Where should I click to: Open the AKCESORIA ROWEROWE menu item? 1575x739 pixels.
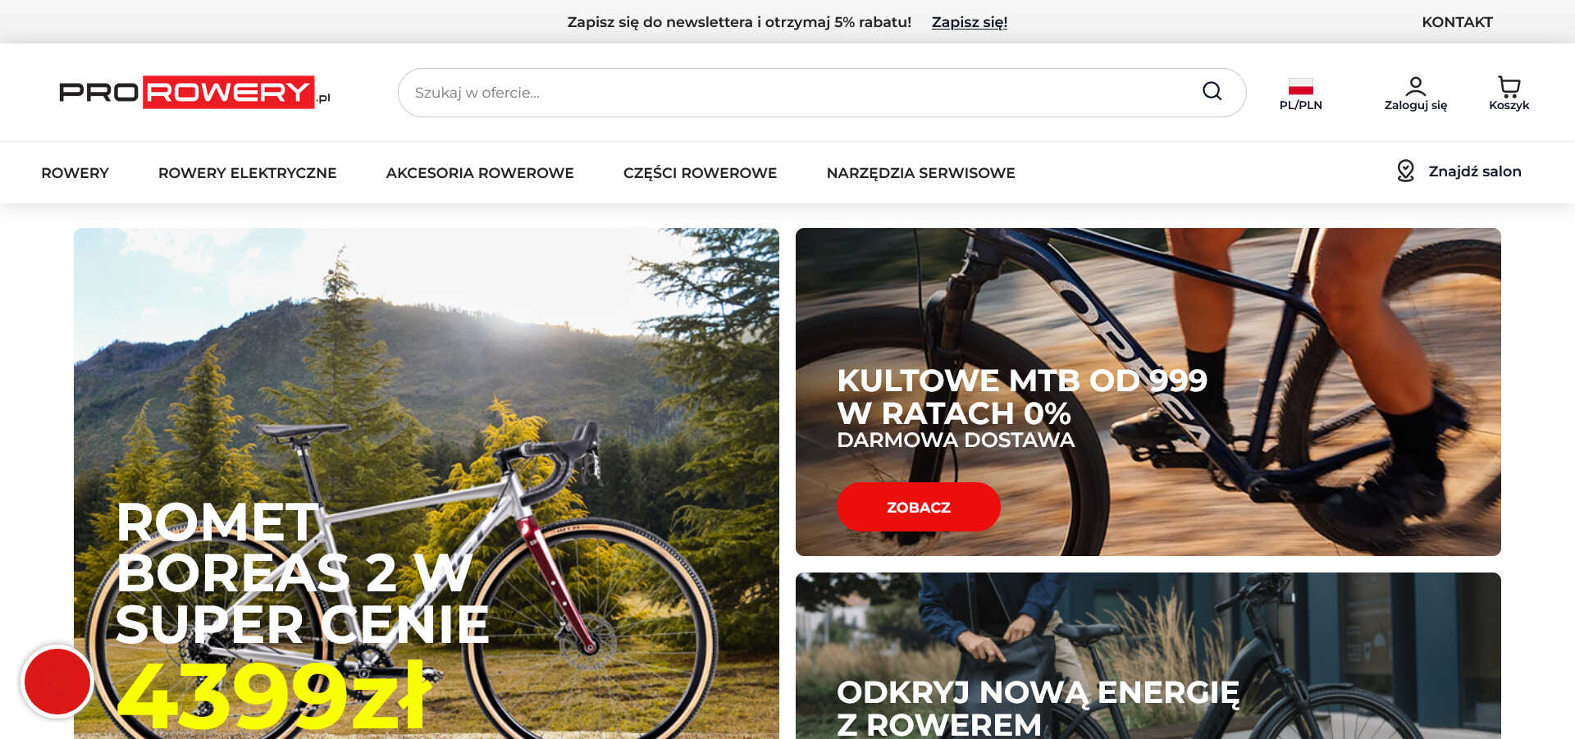coord(480,173)
